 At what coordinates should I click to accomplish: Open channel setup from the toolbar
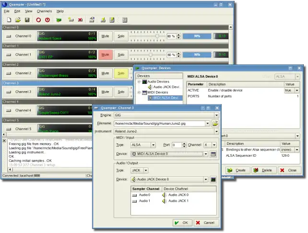click(92, 20)
